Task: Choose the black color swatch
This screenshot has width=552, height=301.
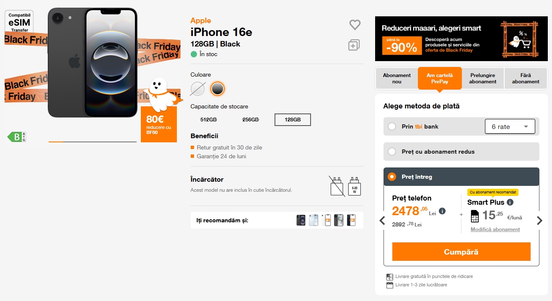Action: 218,88
